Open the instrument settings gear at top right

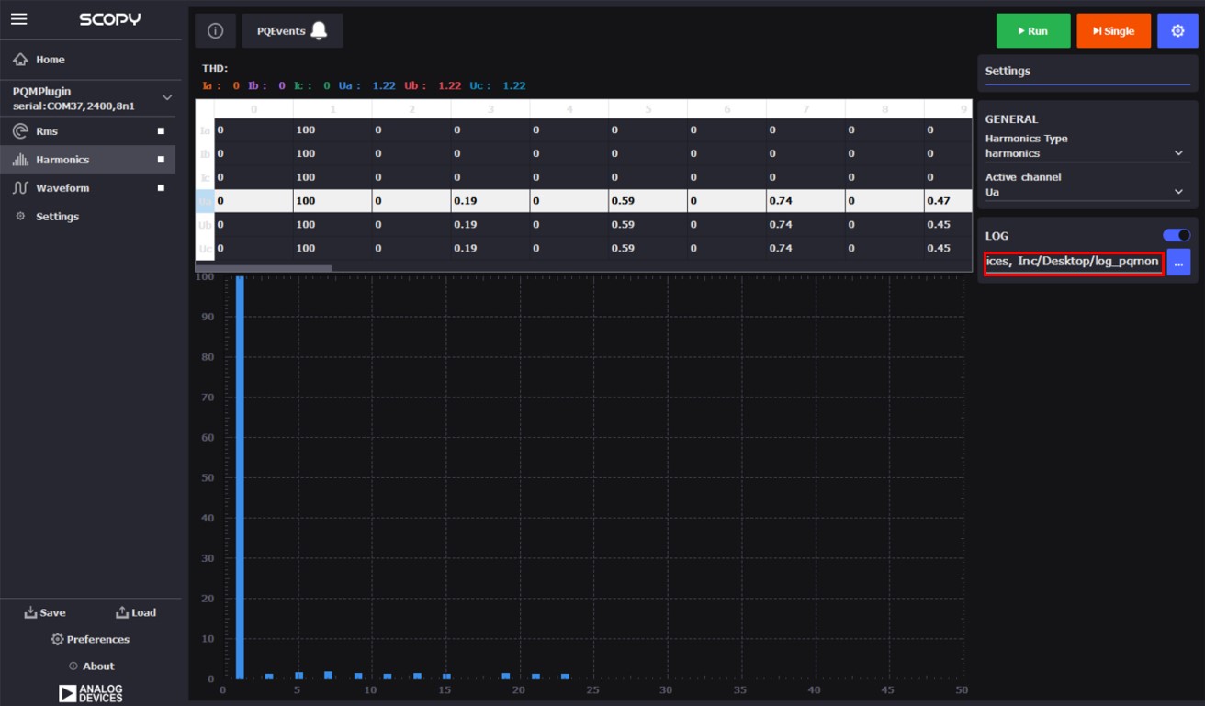[1178, 30]
